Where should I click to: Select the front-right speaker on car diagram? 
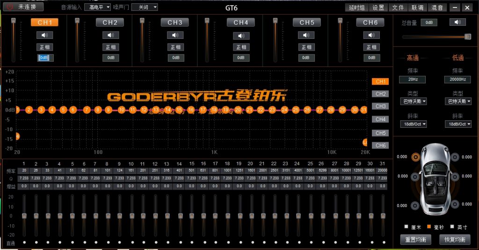tap(455, 157)
